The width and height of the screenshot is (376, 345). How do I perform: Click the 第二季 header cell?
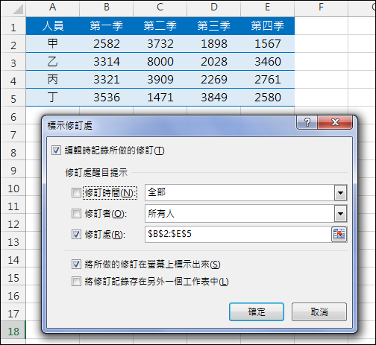click(160, 26)
